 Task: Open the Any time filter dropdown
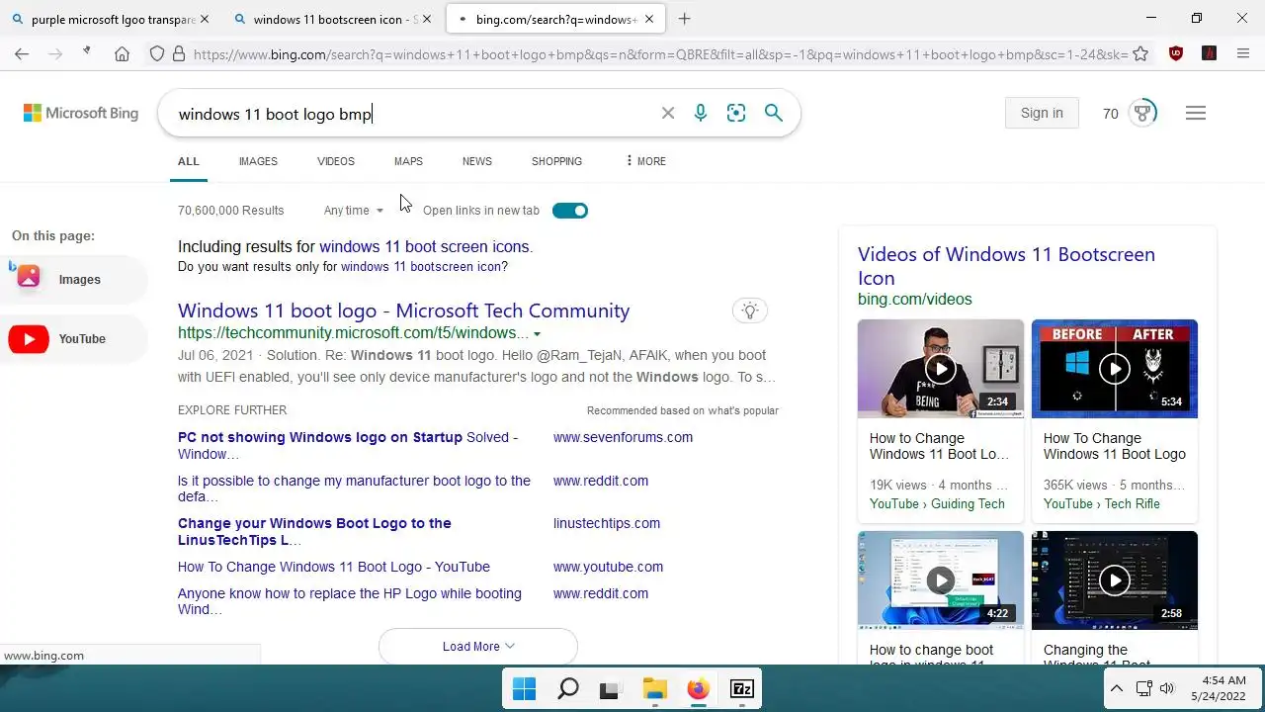click(354, 211)
